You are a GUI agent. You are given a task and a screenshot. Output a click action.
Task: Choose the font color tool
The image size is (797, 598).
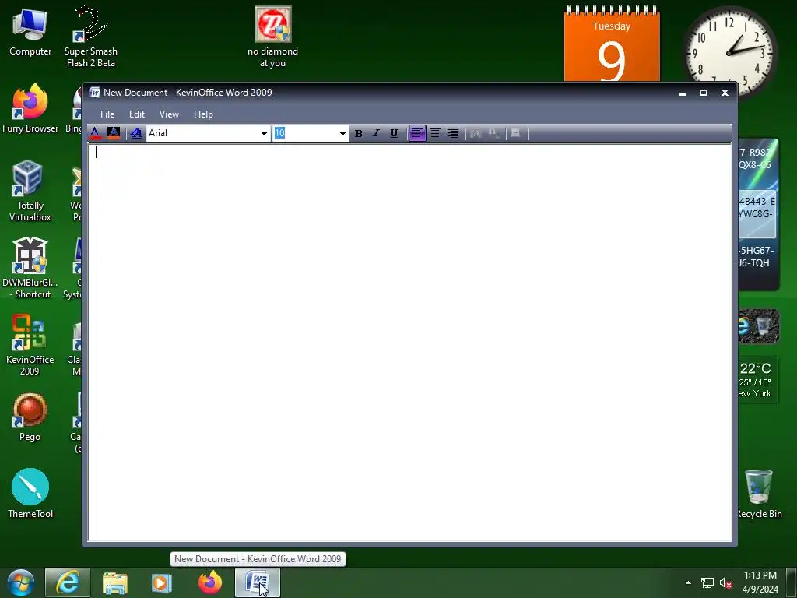[95, 133]
